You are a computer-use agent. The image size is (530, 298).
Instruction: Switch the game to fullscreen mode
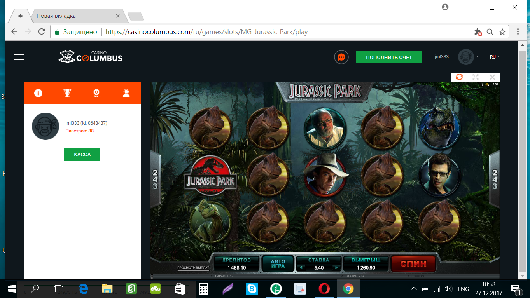click(x=476, y=77)
